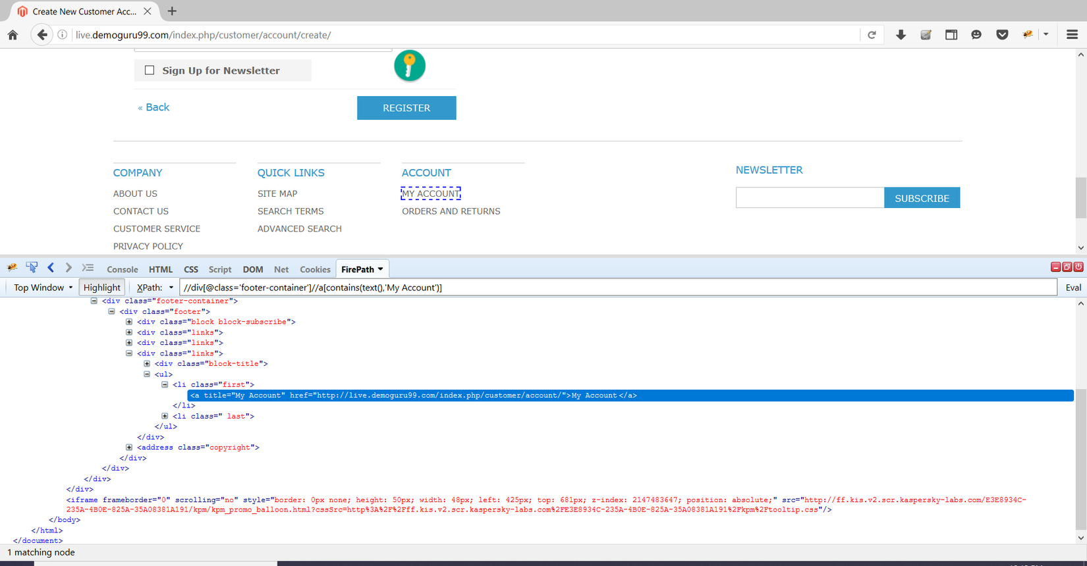Click the Firebug panel back arrow
The height and width of the screenshot is (566, 1087).
(51, 268)
